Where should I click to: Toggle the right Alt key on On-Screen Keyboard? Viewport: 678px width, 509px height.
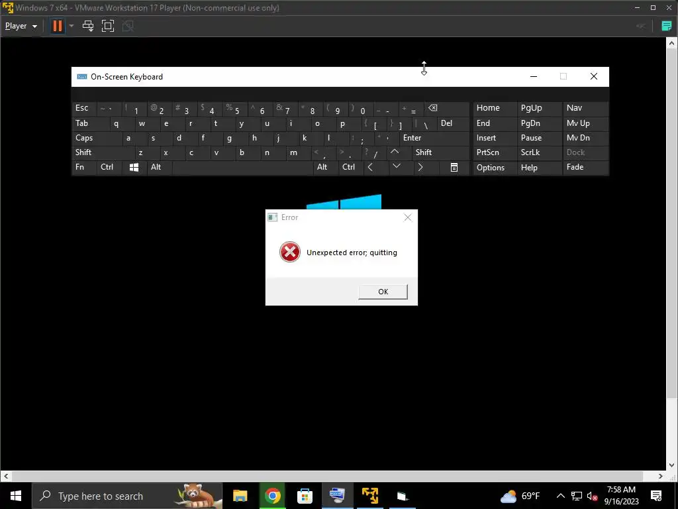click(x=325, y=167)
